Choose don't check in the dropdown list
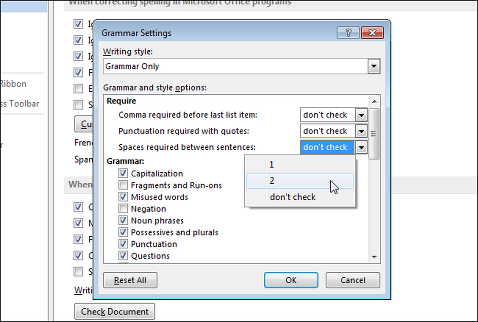 [x=300, y=197]
